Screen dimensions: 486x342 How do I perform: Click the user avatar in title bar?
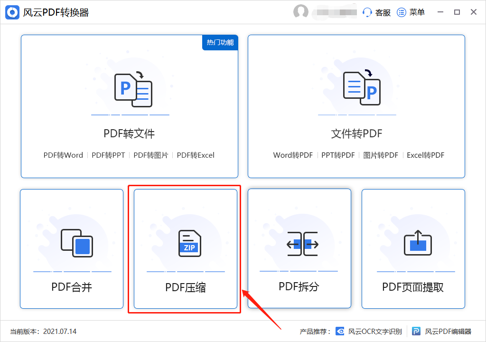point(301,12)
